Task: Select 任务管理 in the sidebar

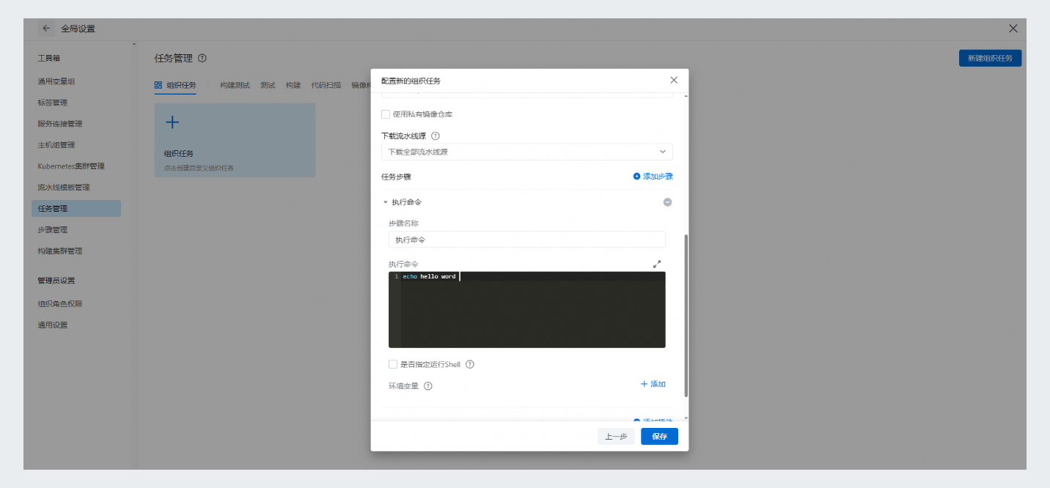Action: click(76, 209)
